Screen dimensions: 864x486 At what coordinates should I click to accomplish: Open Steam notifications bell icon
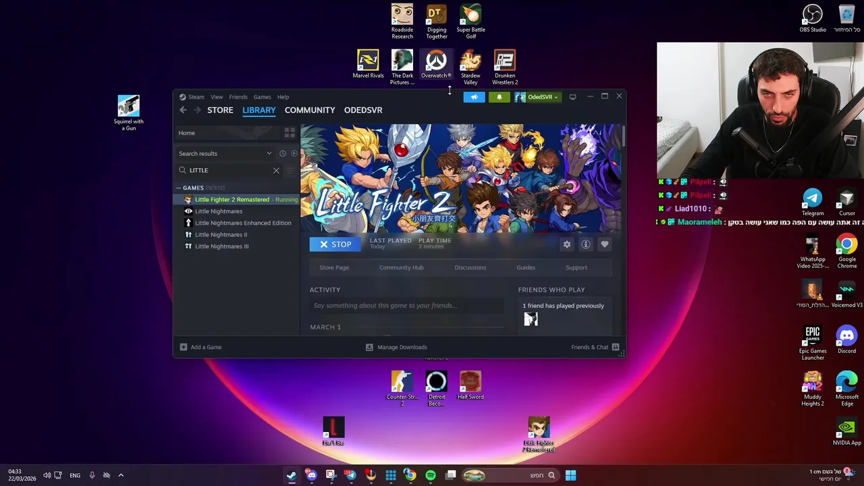coord(500,97)
